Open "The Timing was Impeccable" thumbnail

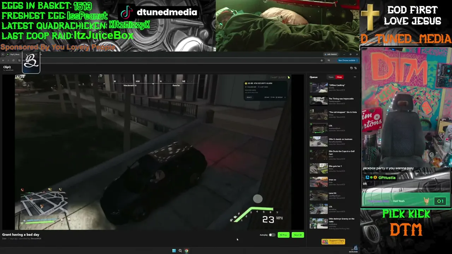pyautogui.click(x=319, y=101)
